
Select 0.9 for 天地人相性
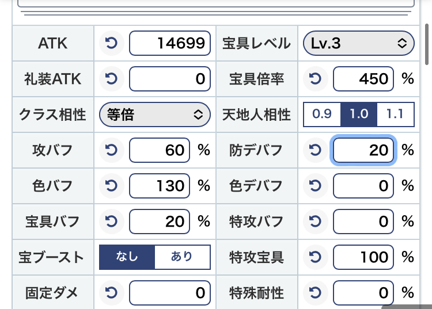coord(322,114)
